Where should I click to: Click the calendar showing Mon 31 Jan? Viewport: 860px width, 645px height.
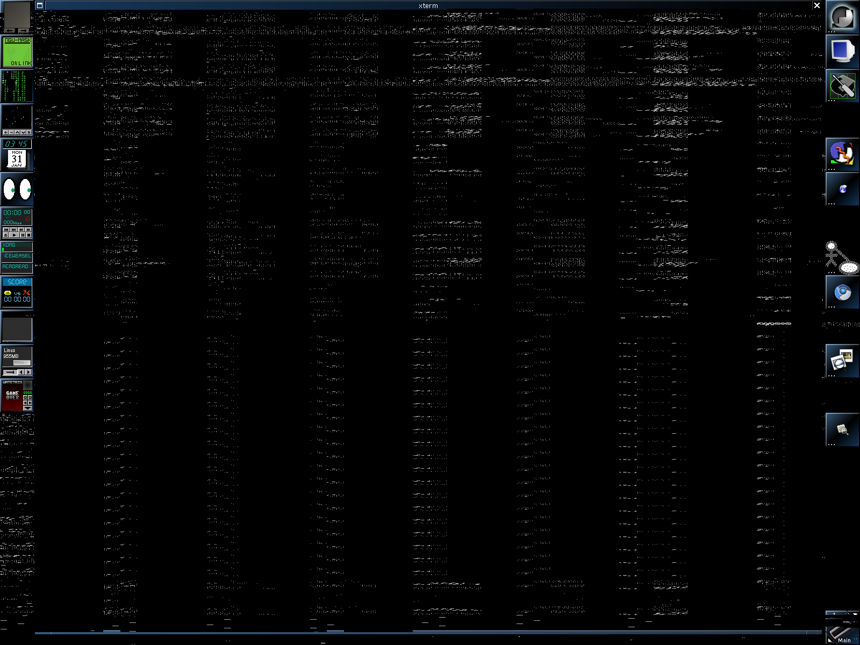coord(17,159)
